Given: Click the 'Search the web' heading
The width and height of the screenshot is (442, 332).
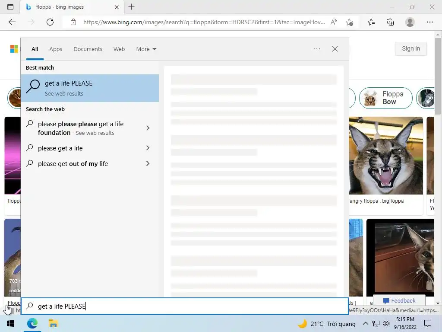Looking at the screenshot, I should pyautogui.click(x=45, y=109).
